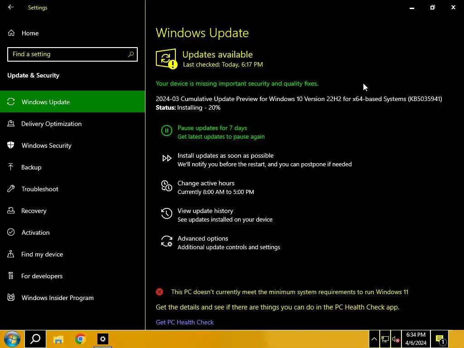The height and width of the screenshot is (348, 464).
Task: Click the KB5035941 cumulative update title text
Action: click(299, 99)
